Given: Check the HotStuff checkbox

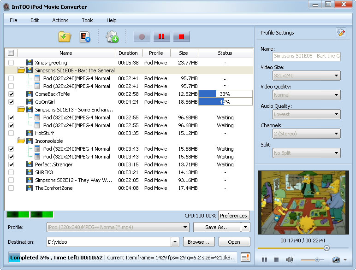Looking at the screenshot, I should pos(11,133).
